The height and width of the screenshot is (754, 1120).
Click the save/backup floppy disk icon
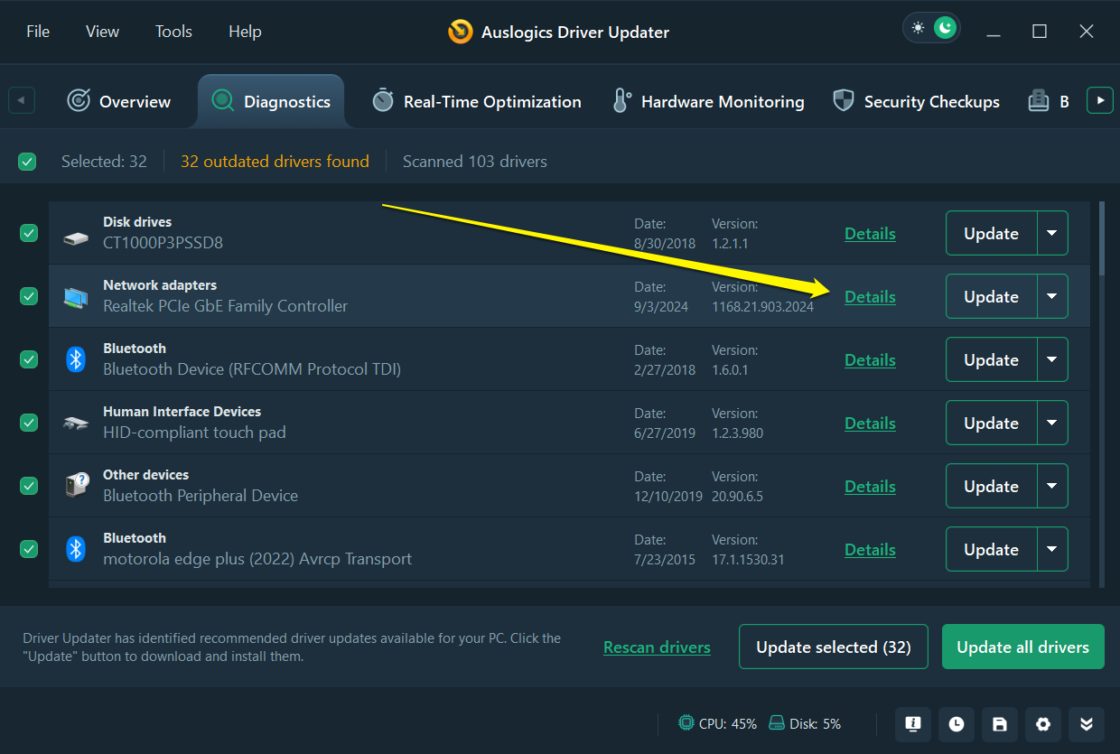click(1000, 724)
